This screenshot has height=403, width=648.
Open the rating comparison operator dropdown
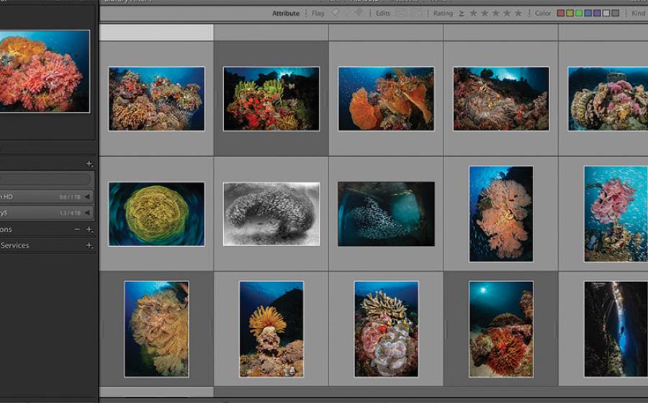pos(462,13)
